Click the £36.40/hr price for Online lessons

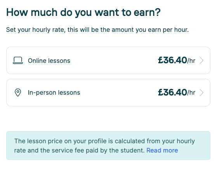click(177, 60)
